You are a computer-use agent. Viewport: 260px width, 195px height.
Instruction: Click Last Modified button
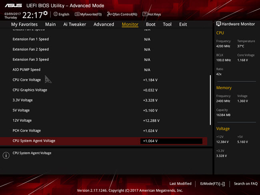click(180, 184)
